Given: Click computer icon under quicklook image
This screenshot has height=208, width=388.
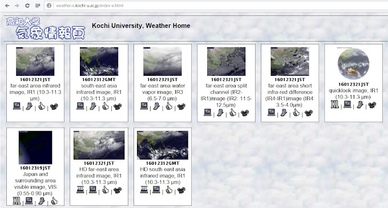Looking at the screenshot, I should coord(347,104).
